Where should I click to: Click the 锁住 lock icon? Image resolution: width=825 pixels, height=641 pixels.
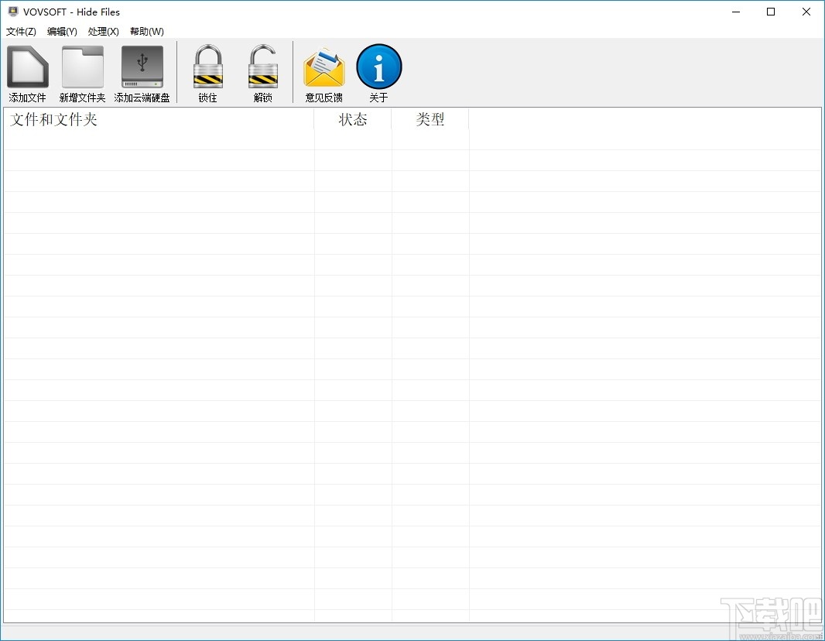coord(207,71)
